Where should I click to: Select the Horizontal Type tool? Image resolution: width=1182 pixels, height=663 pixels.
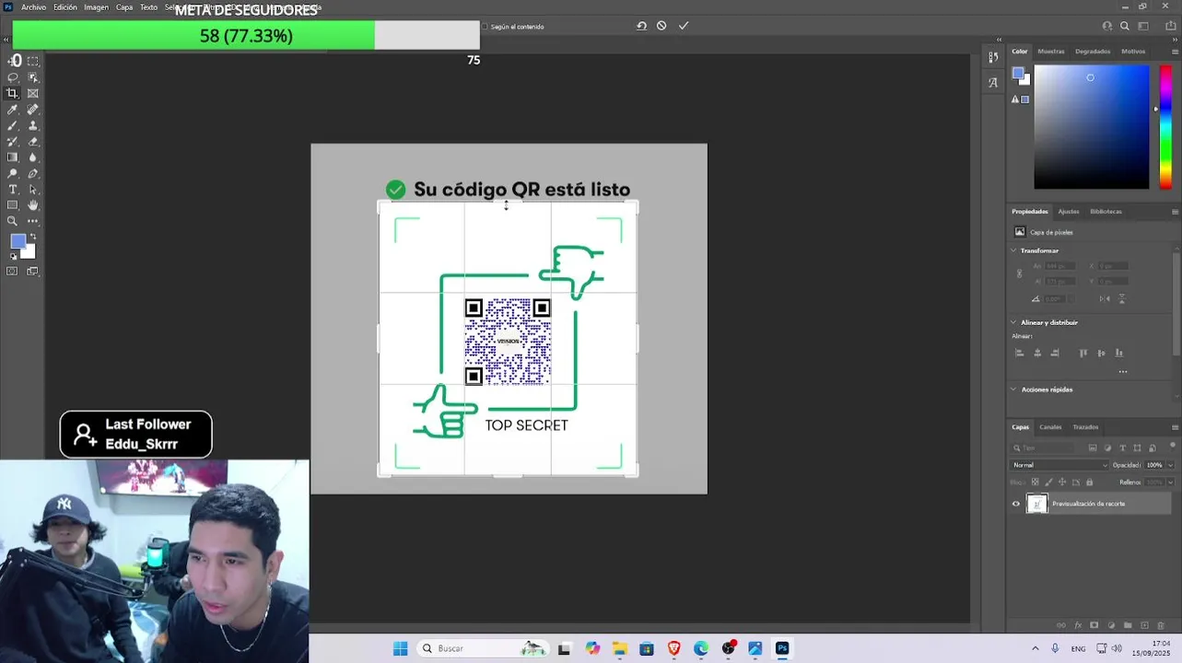13,189
